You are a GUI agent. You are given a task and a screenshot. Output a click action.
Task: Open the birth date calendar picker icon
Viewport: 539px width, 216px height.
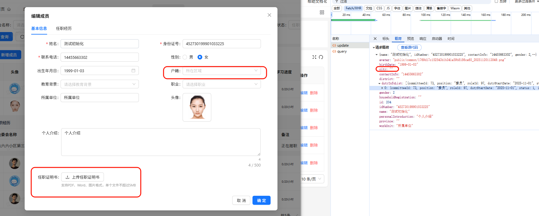[133, 71]
